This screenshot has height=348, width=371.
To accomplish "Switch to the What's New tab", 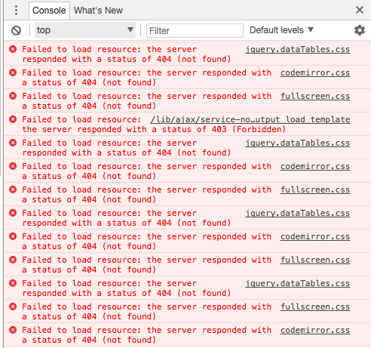I will coord(98,11).
